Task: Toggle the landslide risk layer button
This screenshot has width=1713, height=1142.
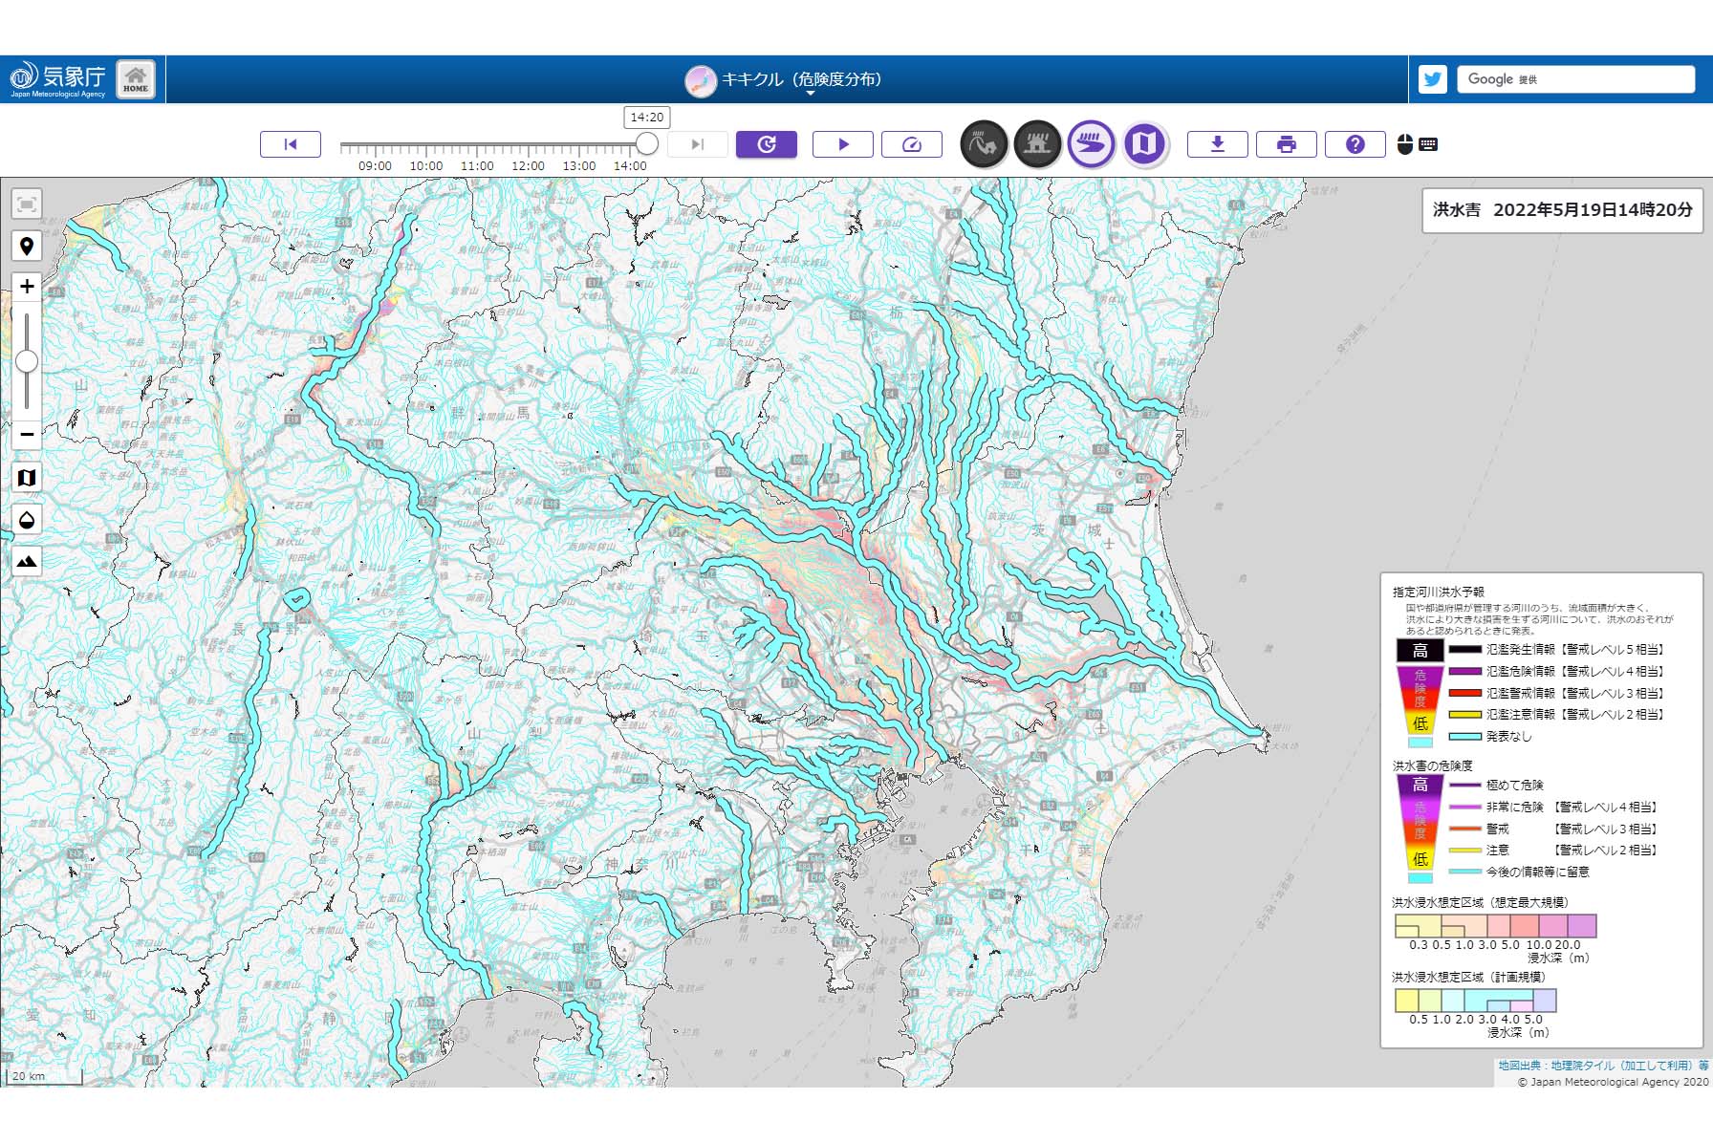Action: tap(984, 145)
